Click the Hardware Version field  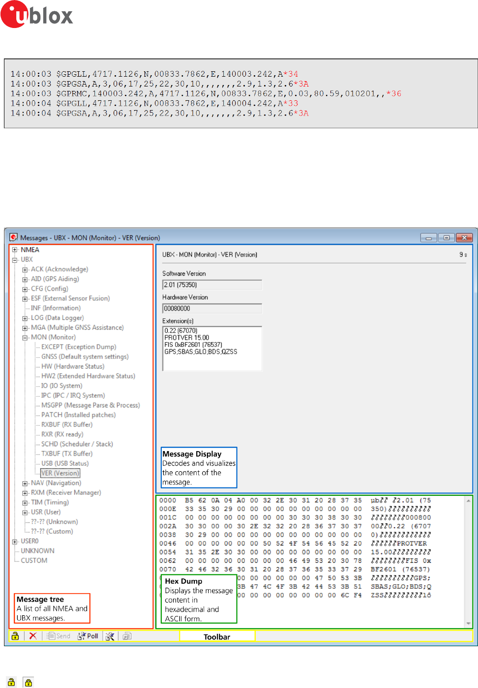tap(212, 309)
